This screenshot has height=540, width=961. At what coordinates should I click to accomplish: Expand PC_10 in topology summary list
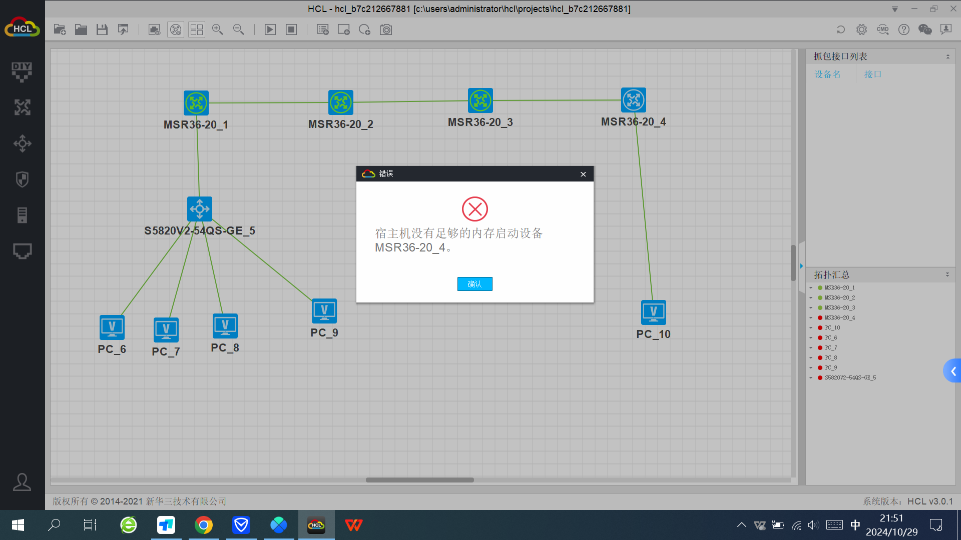click(811, 327)
